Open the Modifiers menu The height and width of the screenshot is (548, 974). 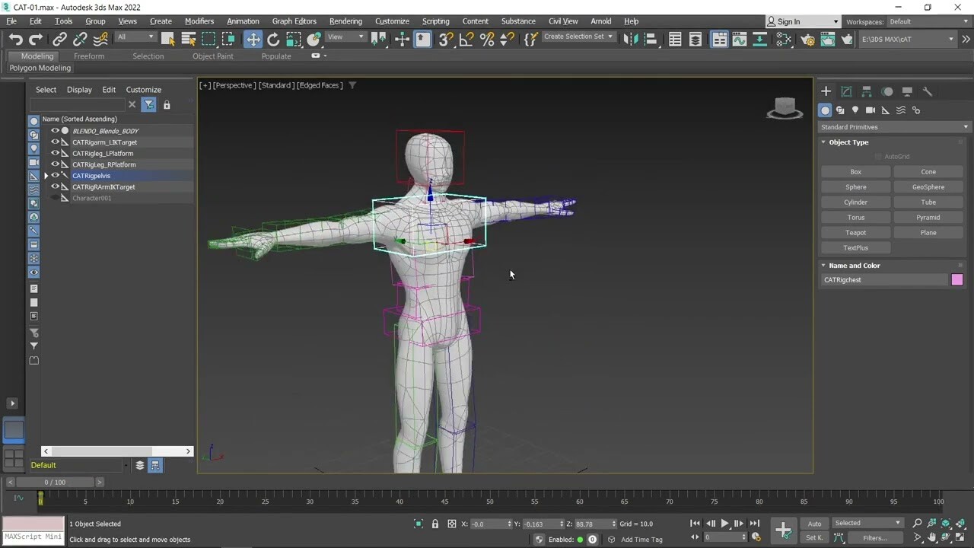click(199, 21)
